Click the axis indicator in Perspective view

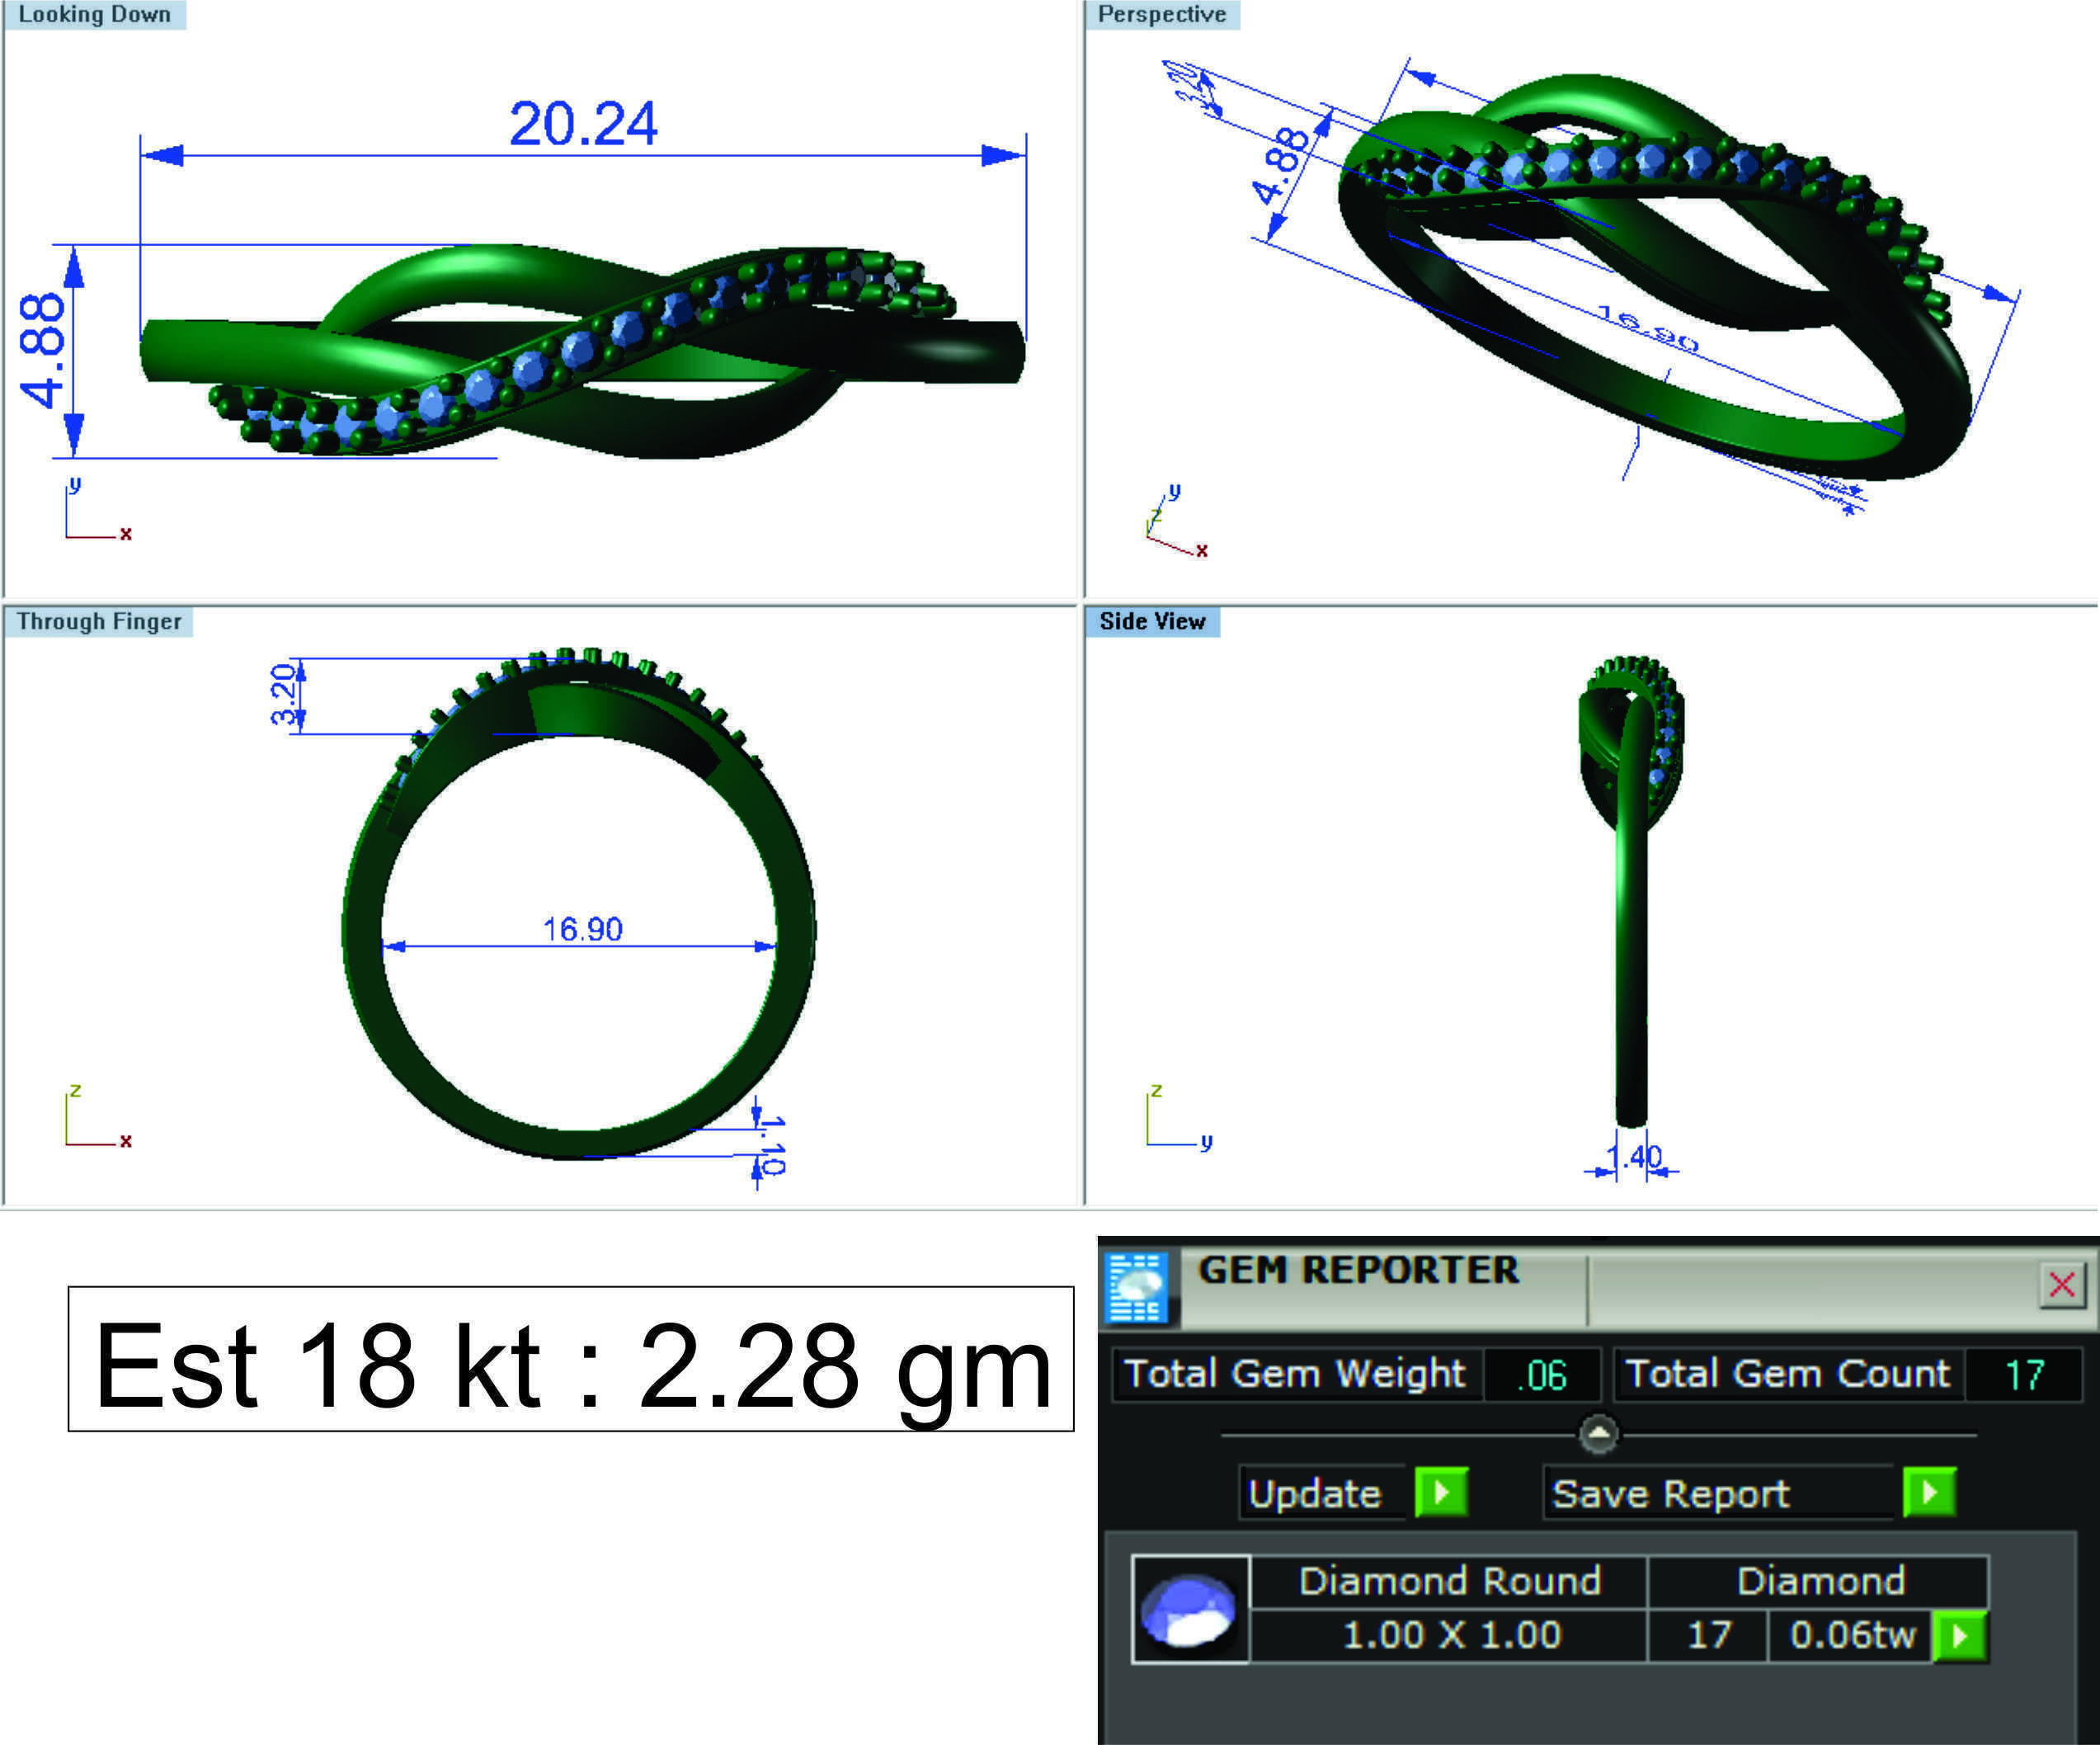click(x=1177, y=521)
